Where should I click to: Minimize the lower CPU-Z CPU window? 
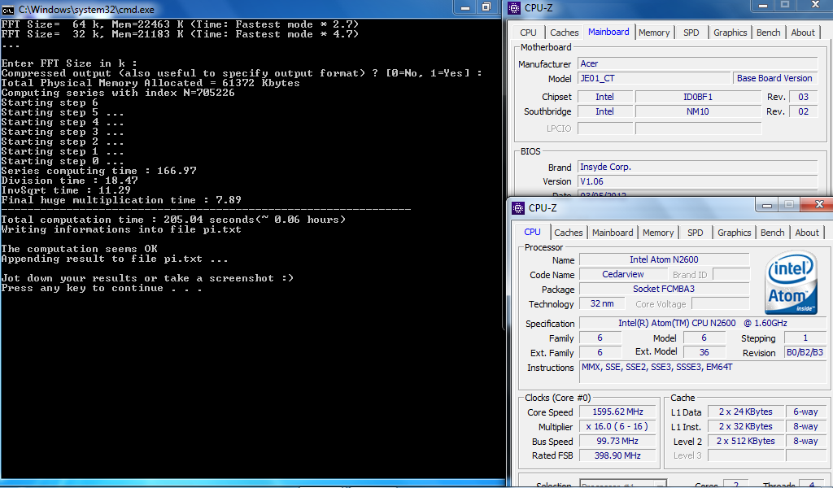click(x=766, y=205)
